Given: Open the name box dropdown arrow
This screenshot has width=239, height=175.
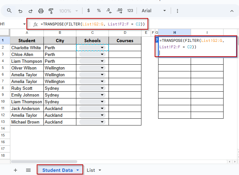Looking at the screenshot, I should pos(24,24).
